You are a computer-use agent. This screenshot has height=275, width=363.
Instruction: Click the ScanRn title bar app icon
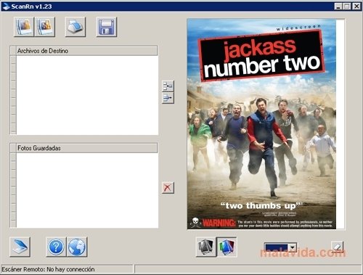[x=6, y=7]
